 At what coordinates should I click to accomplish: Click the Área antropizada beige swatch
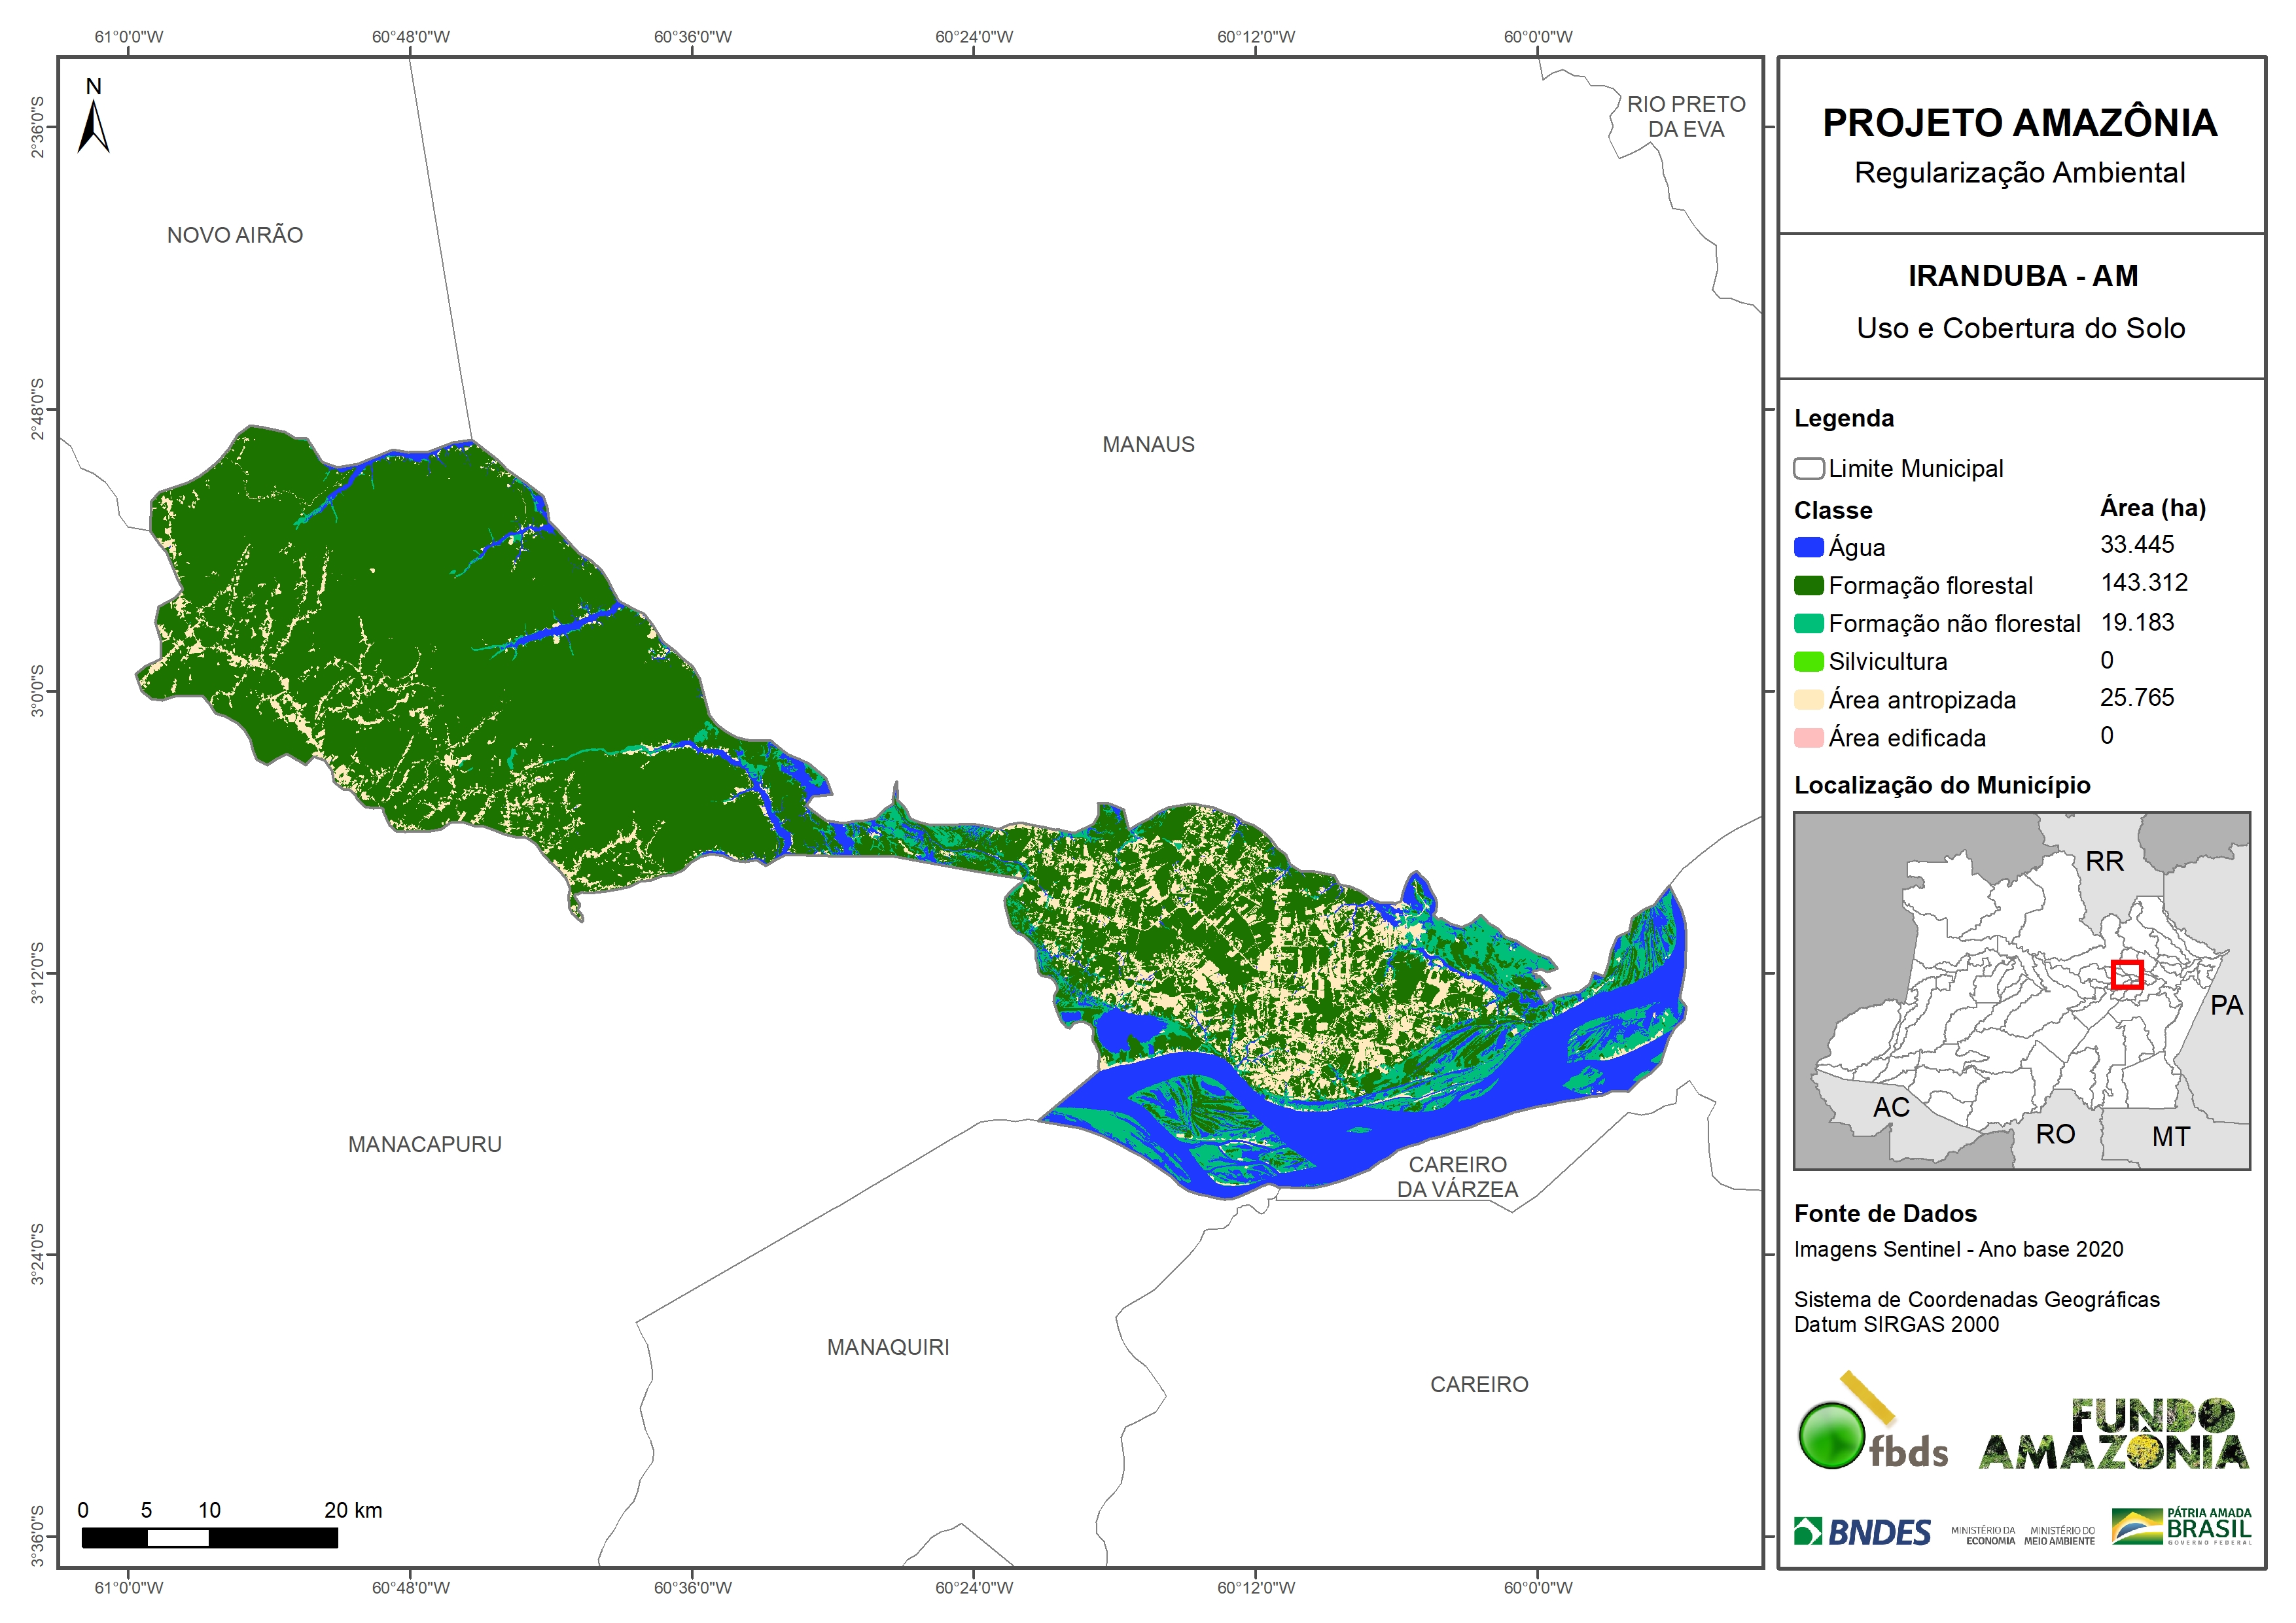click(1808, 700)
